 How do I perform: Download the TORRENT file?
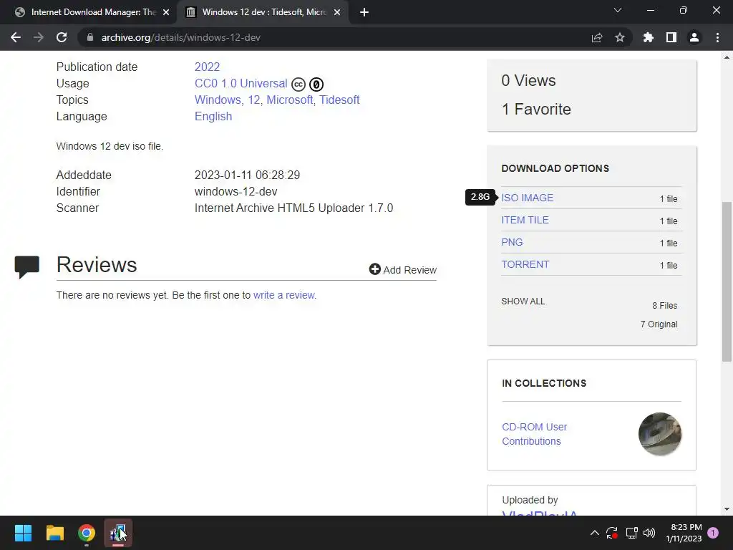(x=525, y=264)
